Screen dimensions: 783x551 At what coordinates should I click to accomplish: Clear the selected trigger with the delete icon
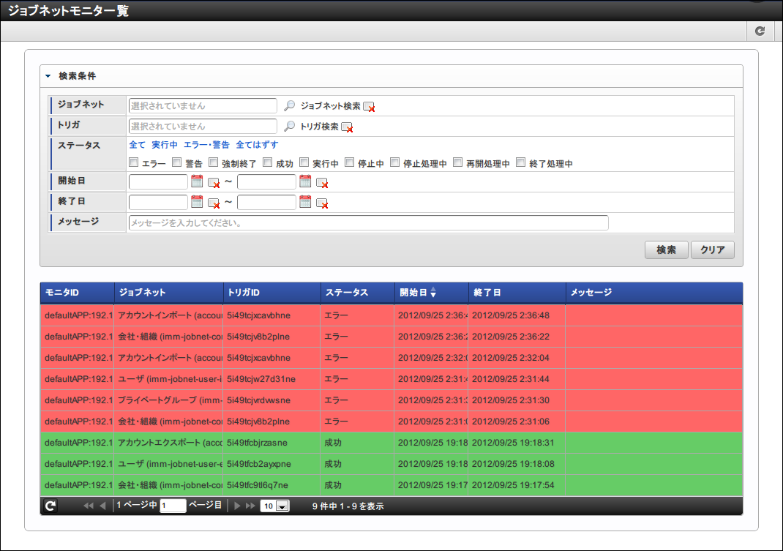click(x=347, y=127)
